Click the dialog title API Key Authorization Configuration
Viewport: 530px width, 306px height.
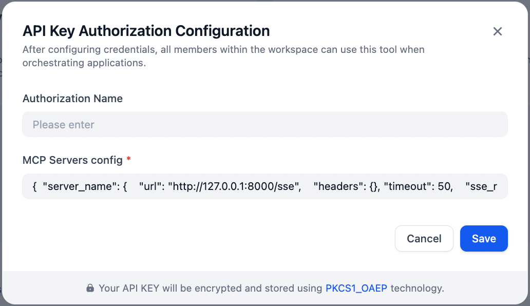point(146,31)
